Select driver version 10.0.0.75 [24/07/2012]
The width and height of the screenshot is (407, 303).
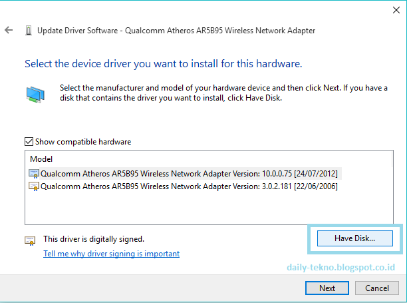pos(185,173)
